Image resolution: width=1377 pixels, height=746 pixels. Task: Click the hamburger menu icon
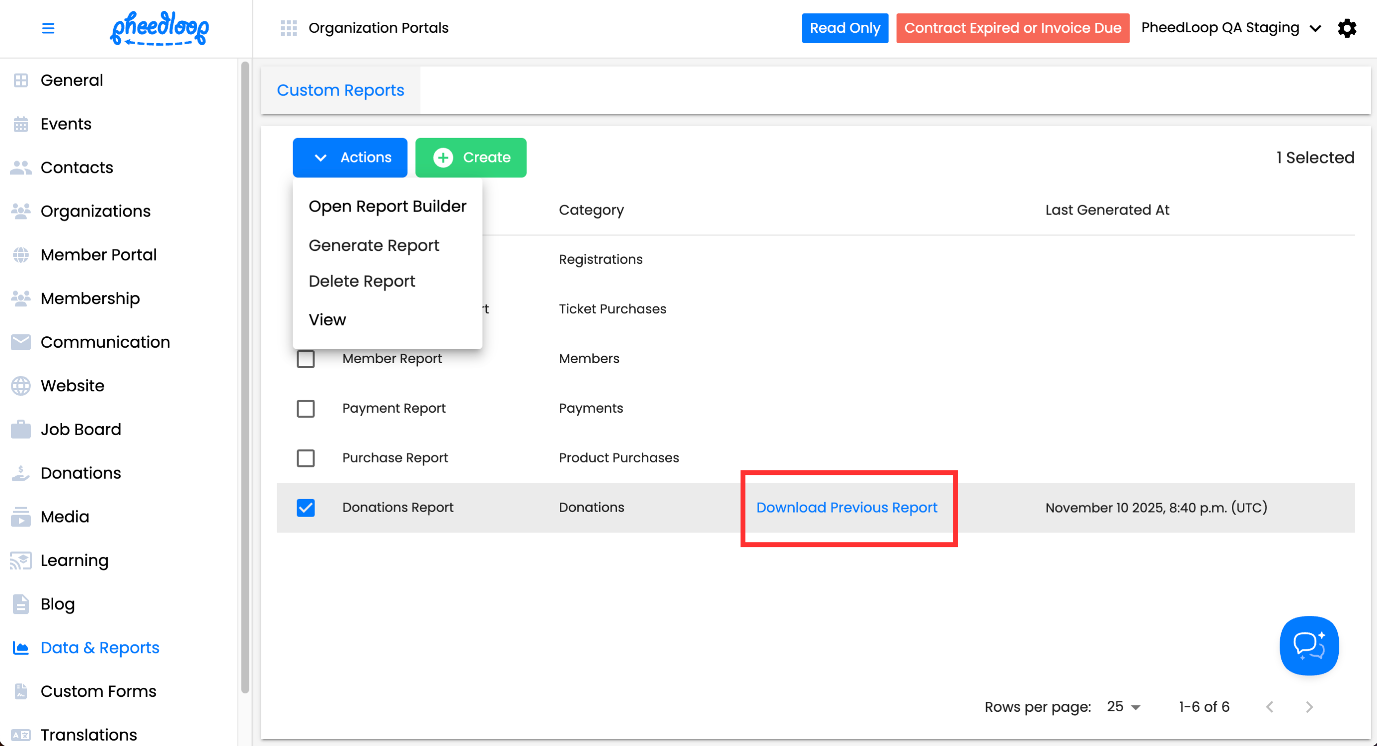[x=48, y=28]
